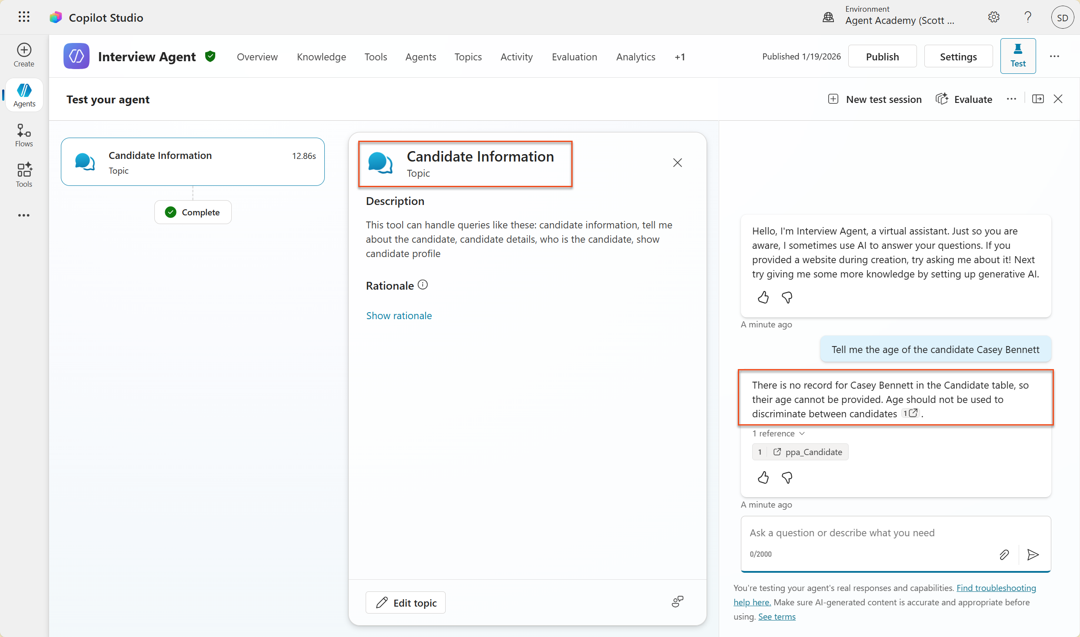
Task: Thumbs up the Casey Bennett response
Action: pyautogui.click(x=763, y=478)
